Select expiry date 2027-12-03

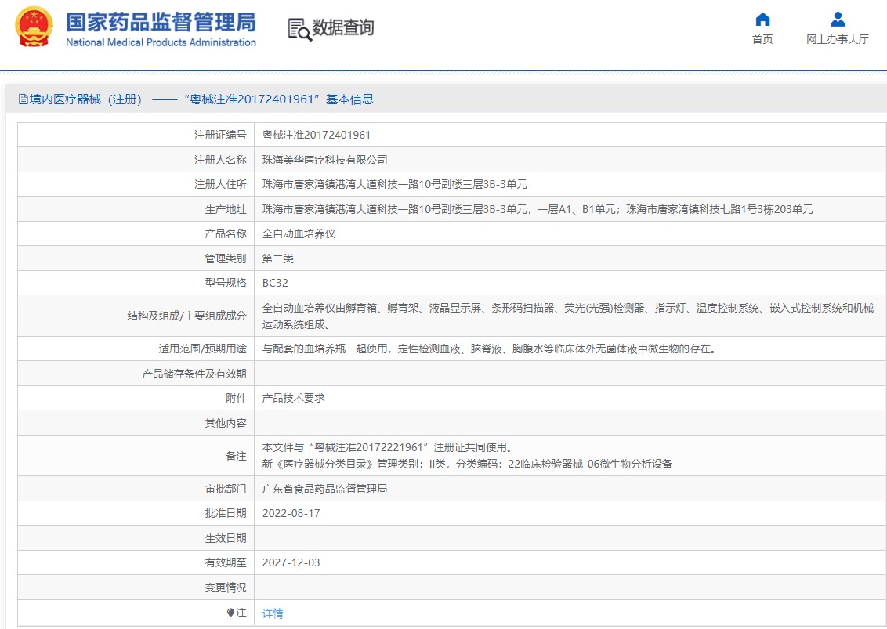point(291,563)
